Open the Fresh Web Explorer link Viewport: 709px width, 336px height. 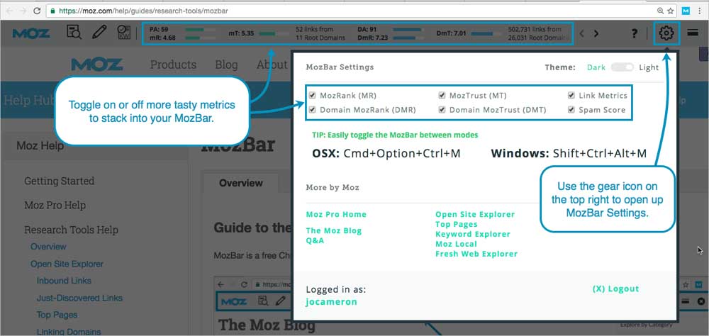(476, 254)
